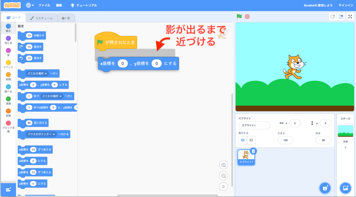Click the choose a sprite button
356x197 pixels.
click(325, 188)
